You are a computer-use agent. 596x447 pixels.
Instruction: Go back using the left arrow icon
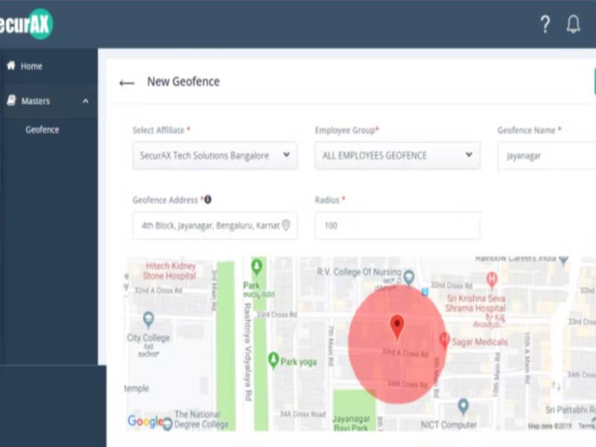(127, 83)
